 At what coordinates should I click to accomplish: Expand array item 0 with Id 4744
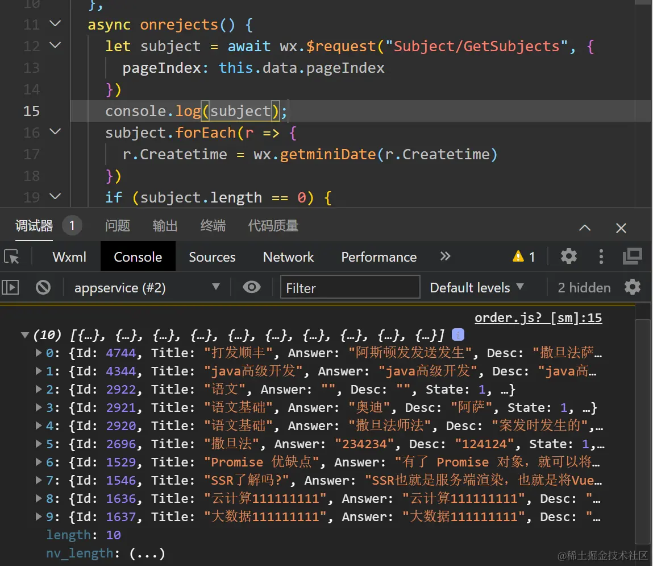click(38, 353)
